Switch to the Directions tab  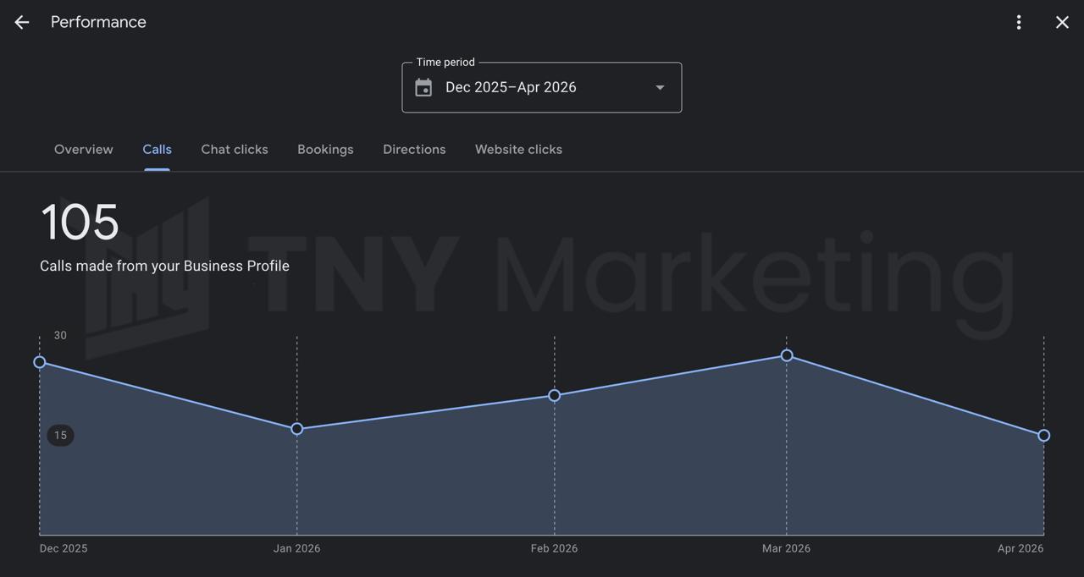coord(414,149)
